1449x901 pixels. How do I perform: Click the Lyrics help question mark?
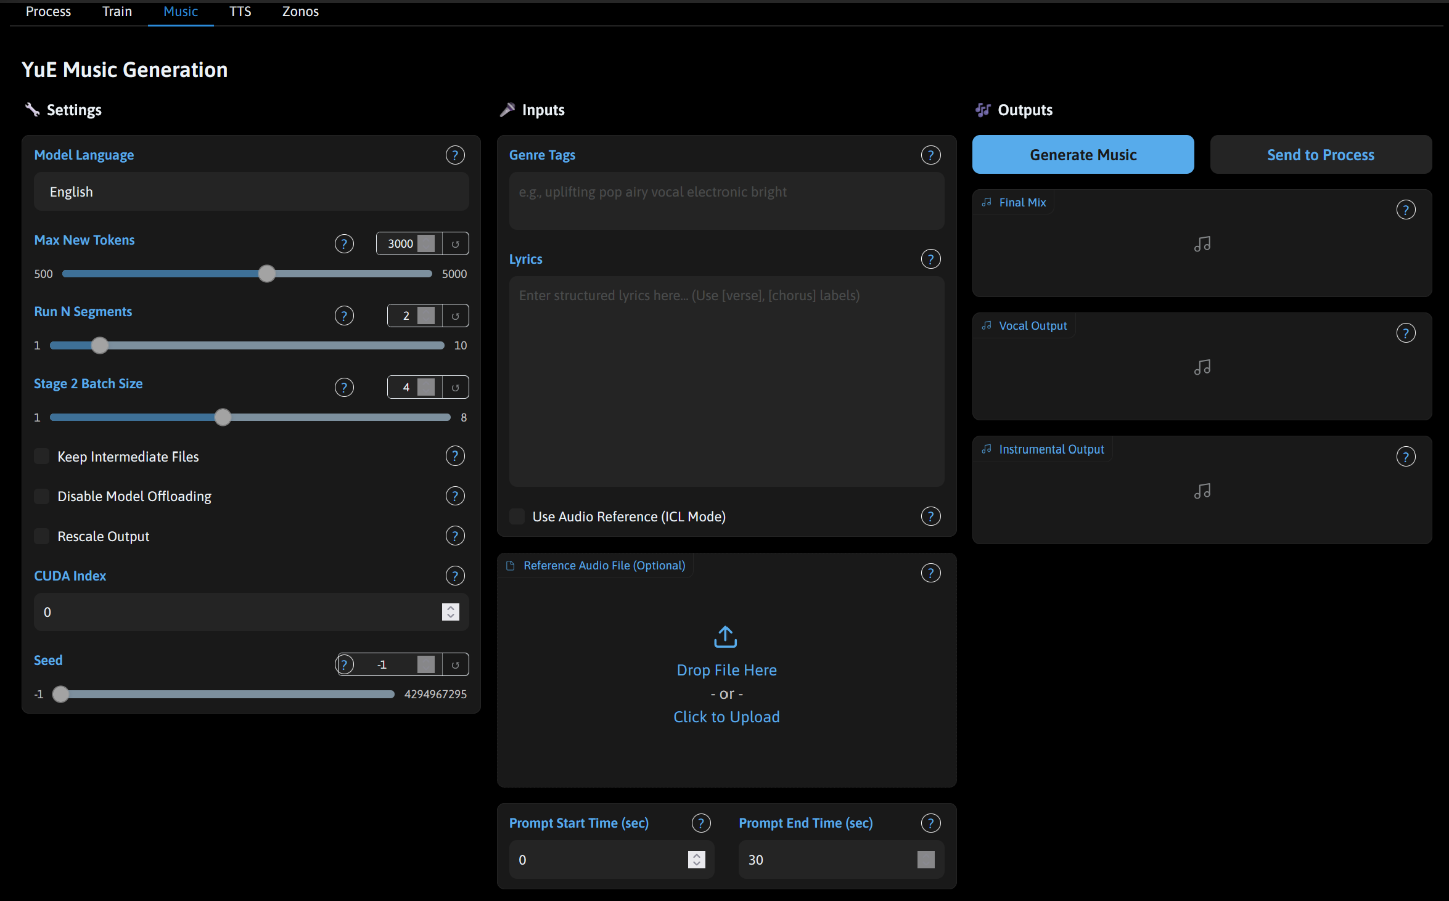(x=930, y=259)
